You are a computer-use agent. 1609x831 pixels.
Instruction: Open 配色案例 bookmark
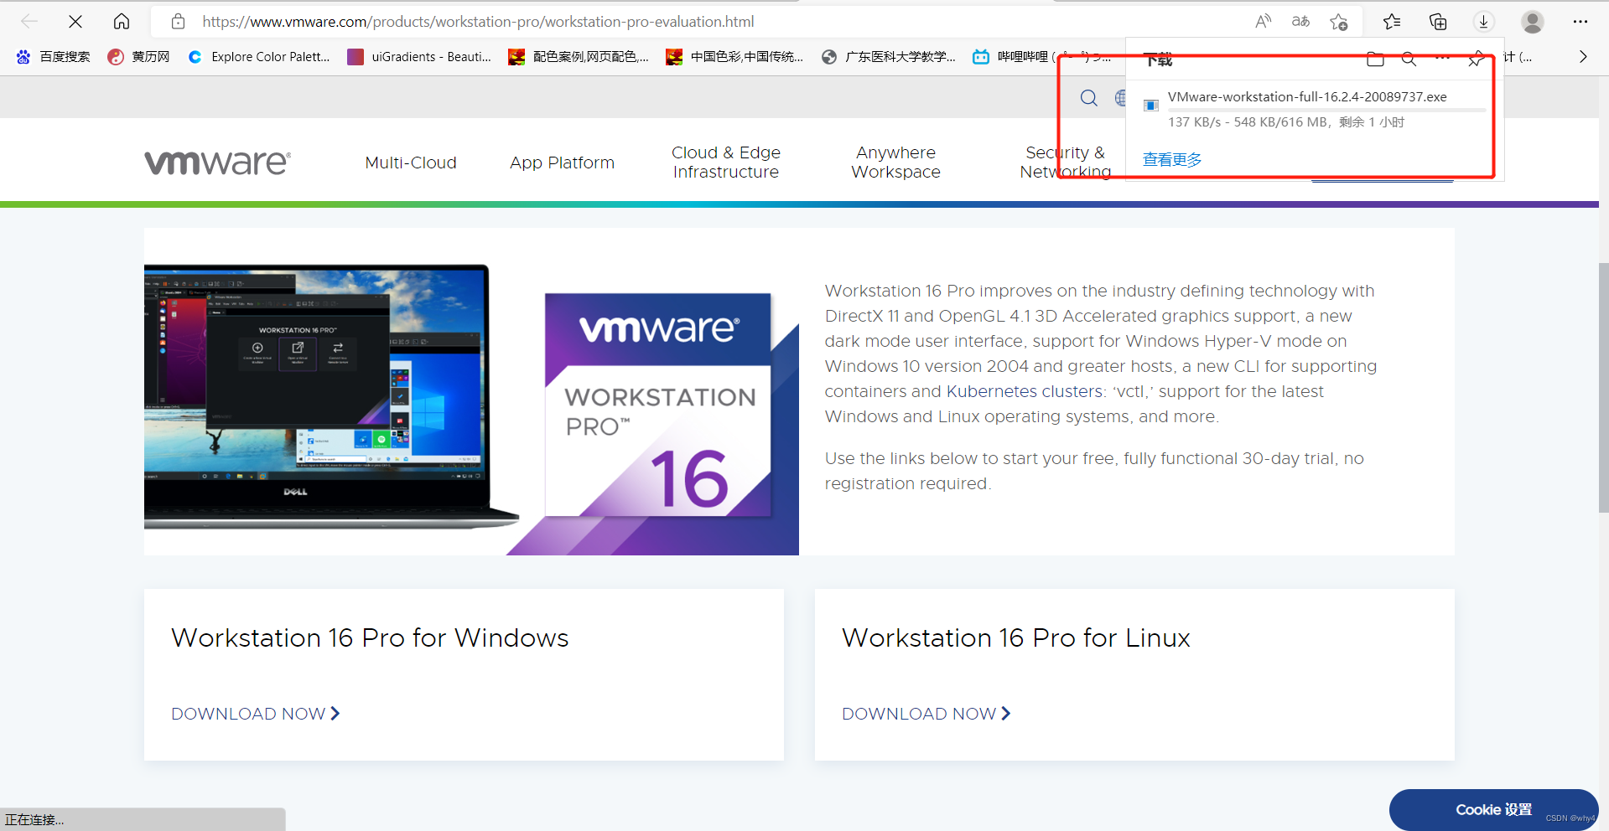coord(579,57)
